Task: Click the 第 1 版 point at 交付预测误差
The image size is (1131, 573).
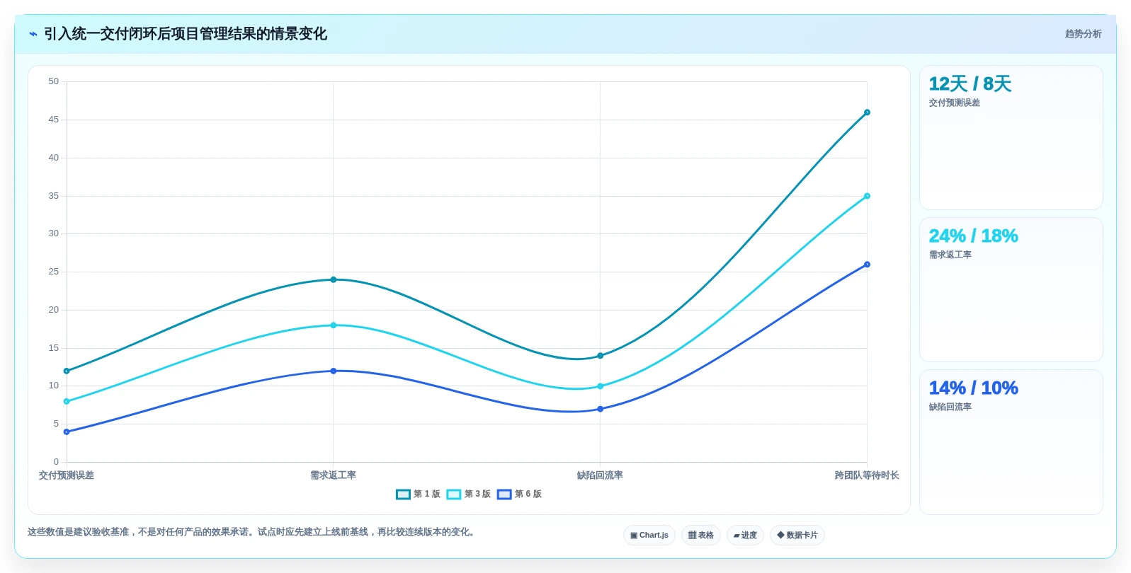Action: [67, 371]
